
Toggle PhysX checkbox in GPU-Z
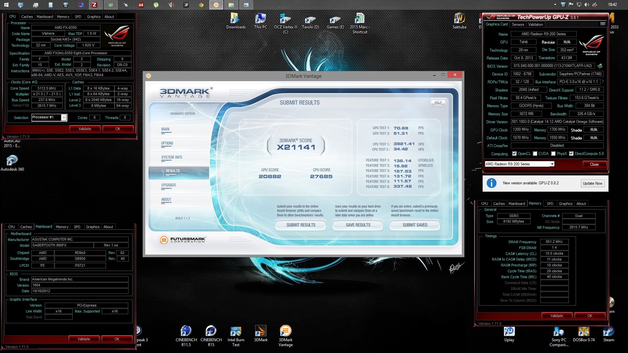(x=553, y=154)
